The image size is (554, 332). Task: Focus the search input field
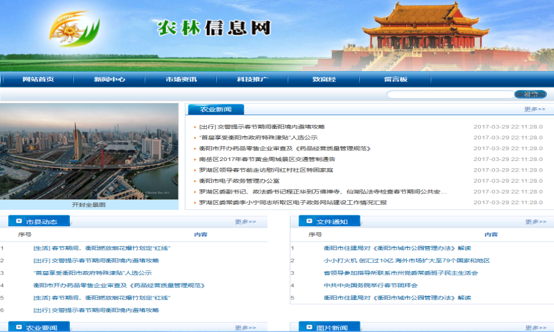450,94
